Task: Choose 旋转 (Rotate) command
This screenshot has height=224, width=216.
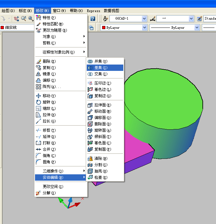Action: coord(61,102)
